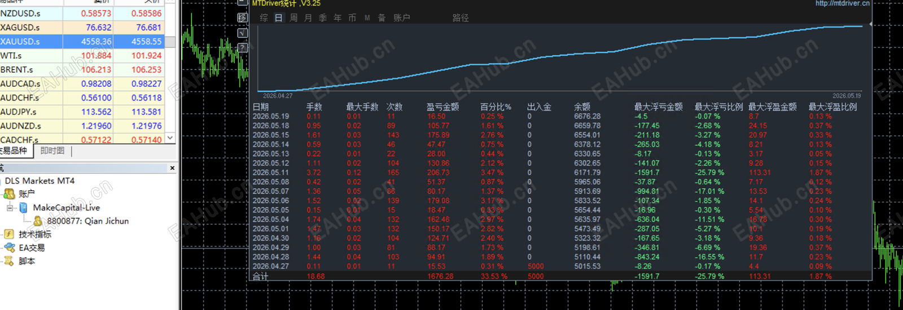Click the 最大浮亏比例 column header

point(719,107)
